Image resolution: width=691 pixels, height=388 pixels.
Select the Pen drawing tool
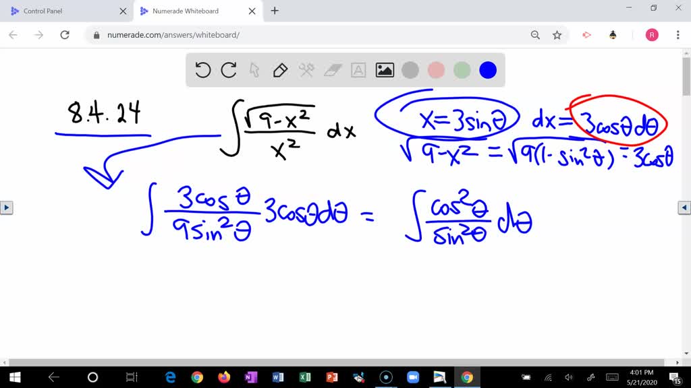click(280, 69)
